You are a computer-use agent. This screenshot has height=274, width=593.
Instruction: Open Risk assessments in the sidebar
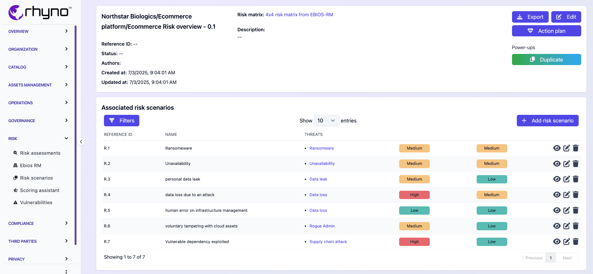(40, 153)
